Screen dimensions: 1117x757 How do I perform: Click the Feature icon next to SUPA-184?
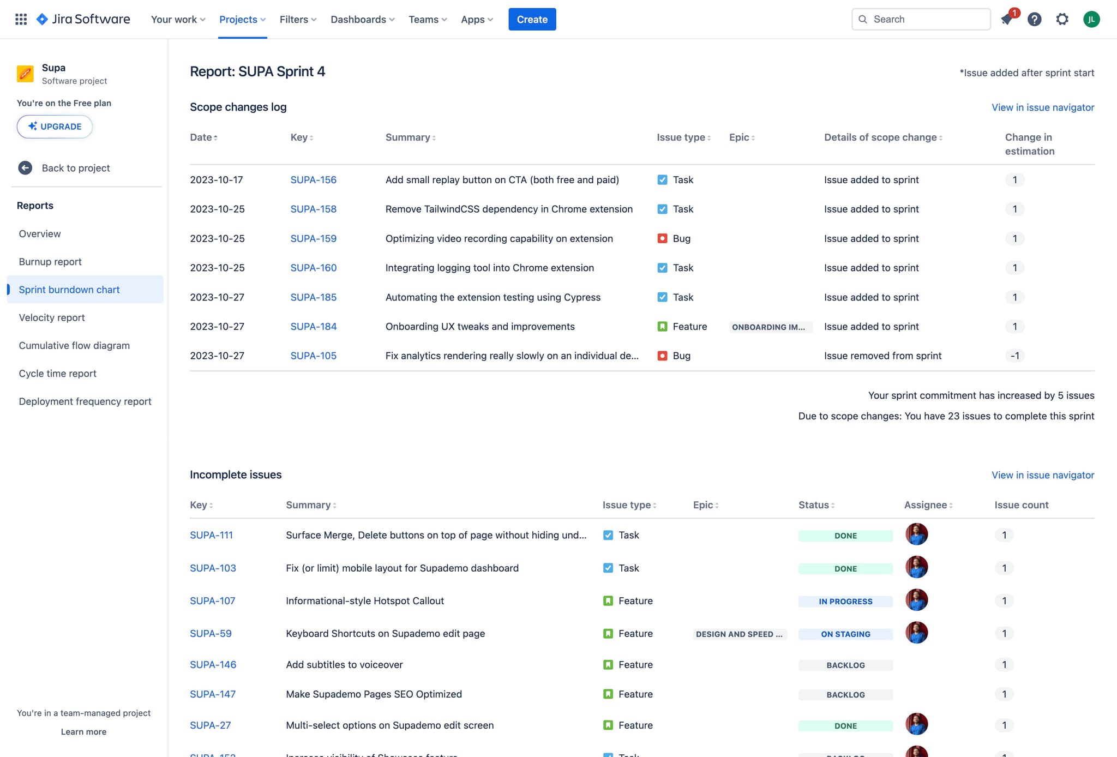click(x=662, y=326)
